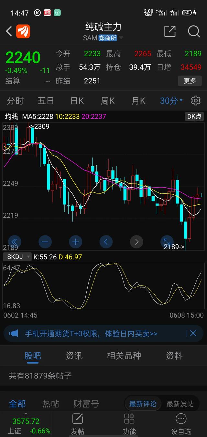
Task: Shift chart left with arrow icon
Action: (106, 242)
